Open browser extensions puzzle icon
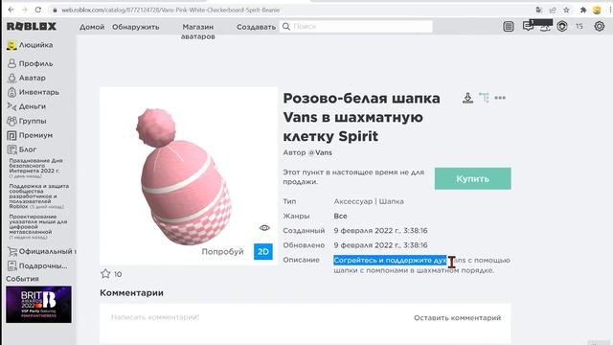Screen dimensions: 613x345 point(583,11)
